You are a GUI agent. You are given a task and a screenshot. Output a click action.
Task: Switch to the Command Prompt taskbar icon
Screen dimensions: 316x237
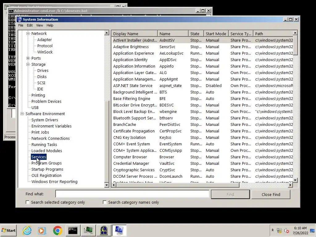[x=73, y=230]
